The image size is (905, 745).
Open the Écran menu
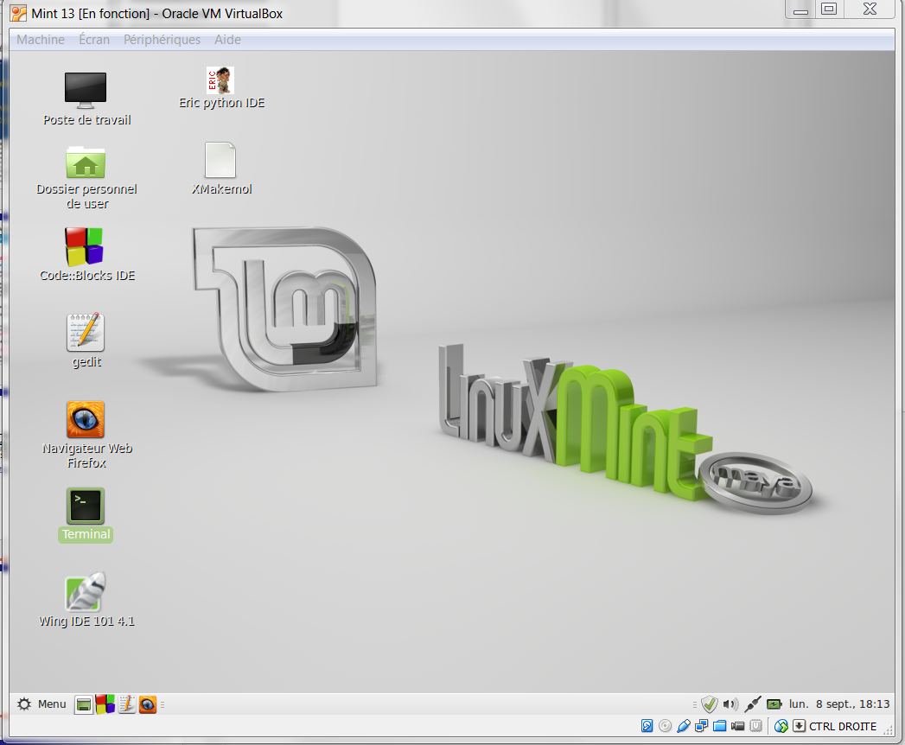(x=94, y=40)
